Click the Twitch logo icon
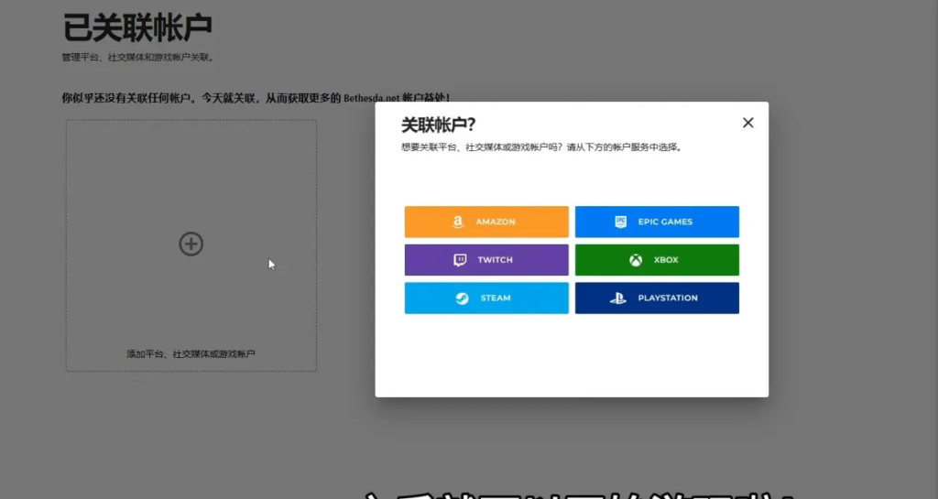 [460, 260]
